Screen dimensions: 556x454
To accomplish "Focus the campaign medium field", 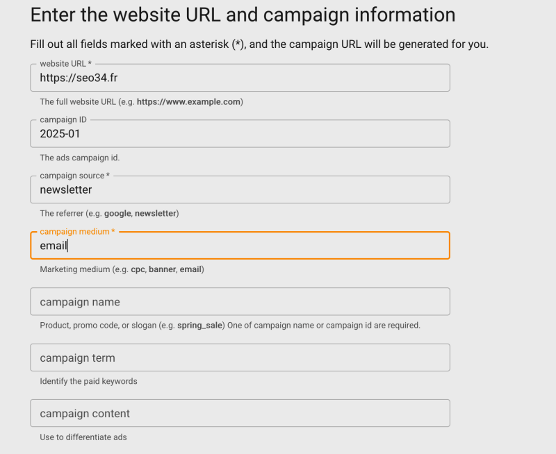I will 239,245.
